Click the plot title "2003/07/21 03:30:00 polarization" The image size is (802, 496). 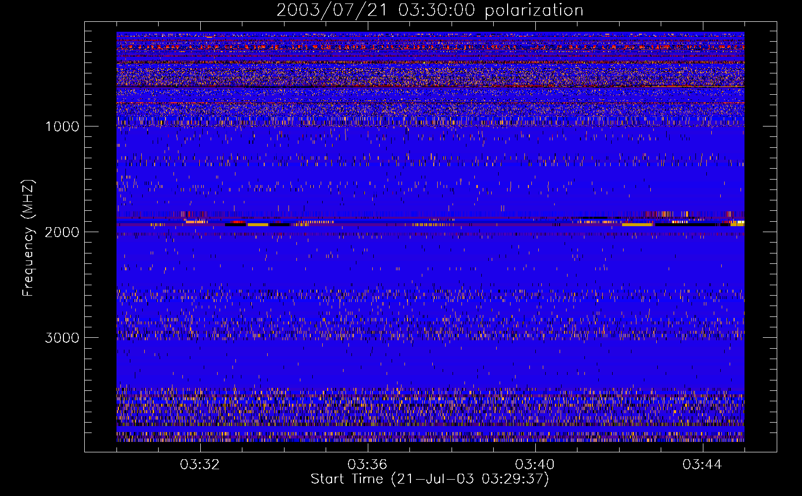[430, 10]
